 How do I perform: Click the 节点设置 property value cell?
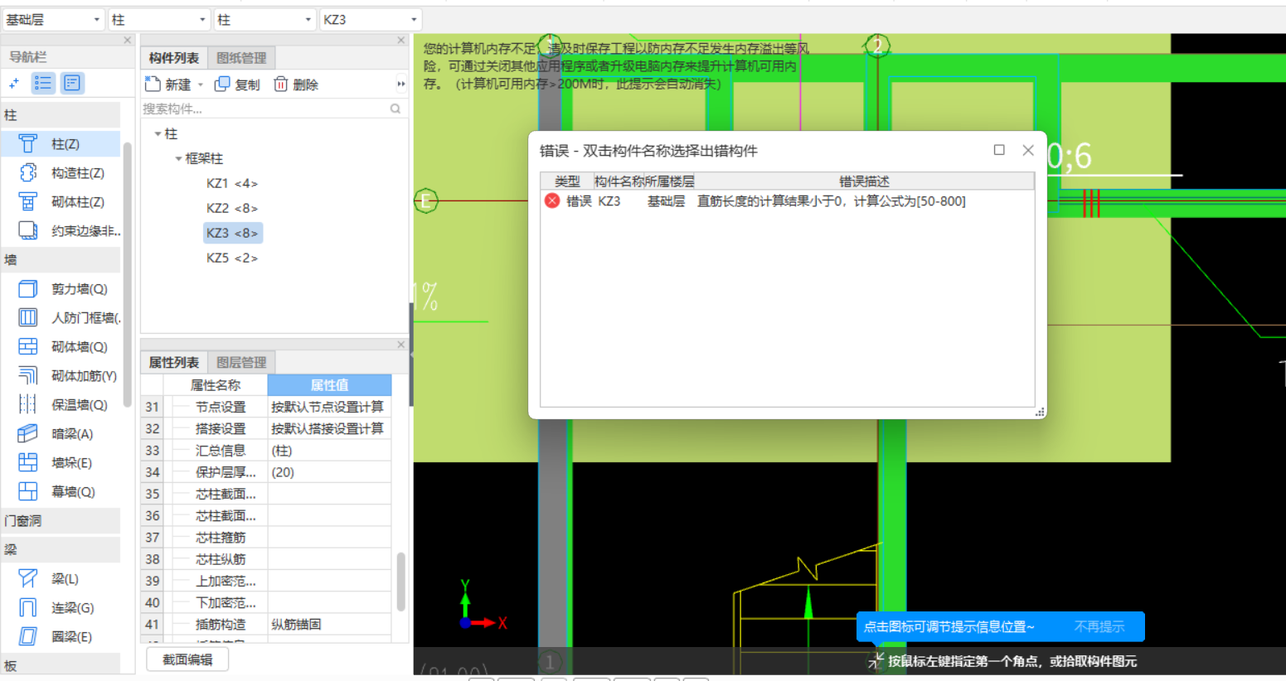pyautogui.click(x=329, y=408)
